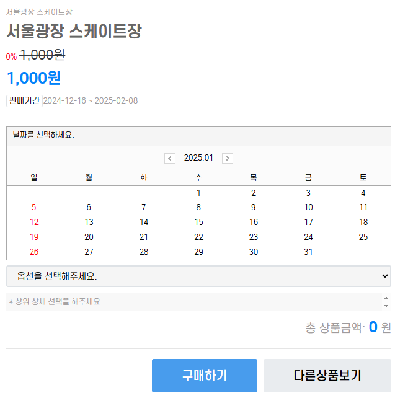Select January 23 on the calendar
The height and width of the screenshot is (398, 395).
(254, 237)
